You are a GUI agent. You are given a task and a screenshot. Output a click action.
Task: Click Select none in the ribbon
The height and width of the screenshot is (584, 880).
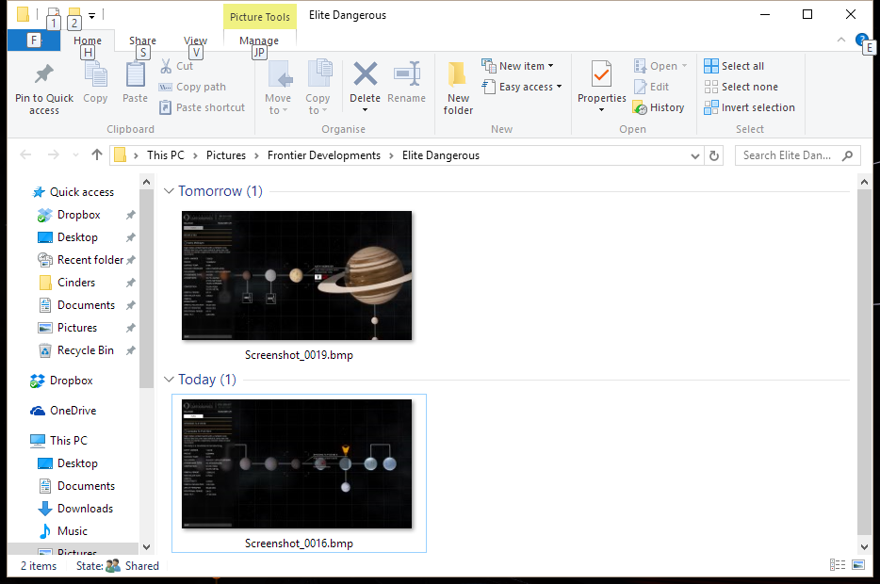pos(741,87)
